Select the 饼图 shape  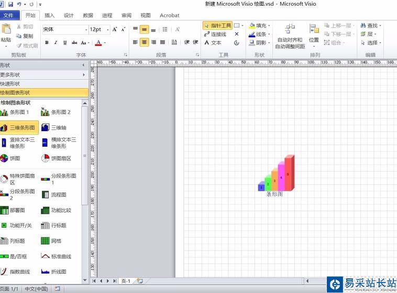10,158
